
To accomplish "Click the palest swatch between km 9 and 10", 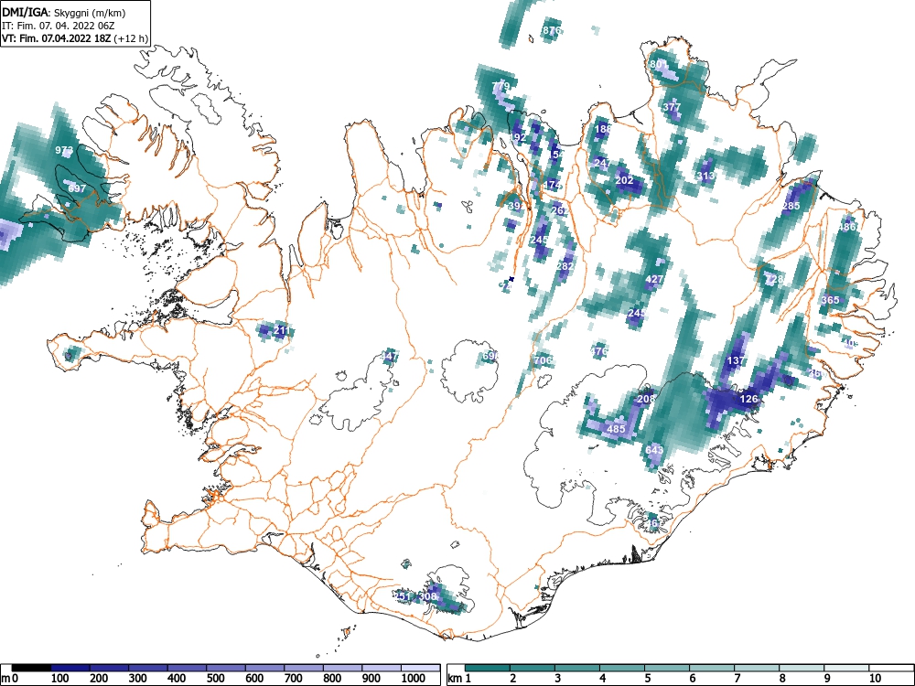I will click(x=846, y=668).
